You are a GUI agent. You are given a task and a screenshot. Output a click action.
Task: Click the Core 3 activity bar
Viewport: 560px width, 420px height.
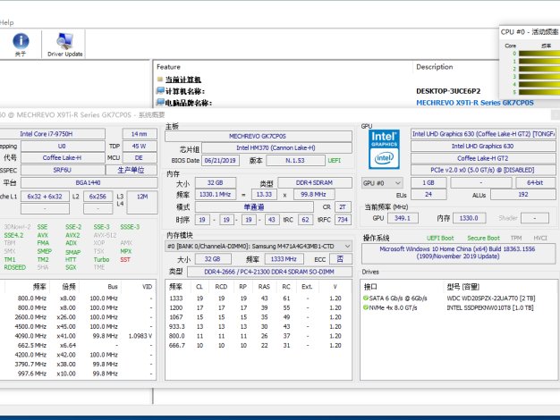pyautogui.click(x=539, y=76)
